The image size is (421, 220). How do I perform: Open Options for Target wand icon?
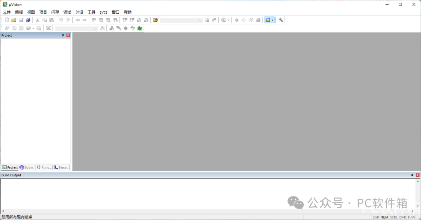102,28
